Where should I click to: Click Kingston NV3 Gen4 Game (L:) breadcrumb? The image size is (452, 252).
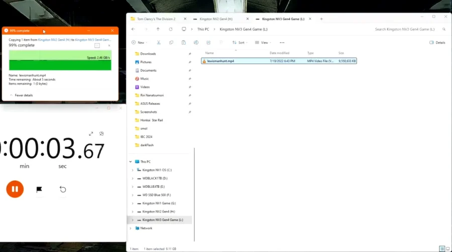tap(244, 29)
